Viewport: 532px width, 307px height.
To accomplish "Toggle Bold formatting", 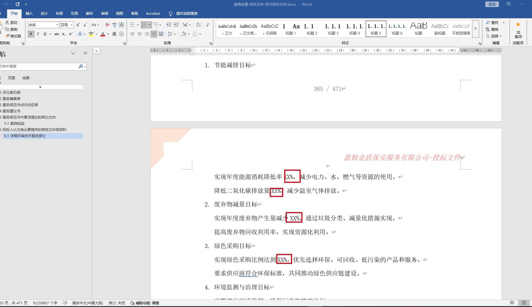I will [x=31, y=34].
